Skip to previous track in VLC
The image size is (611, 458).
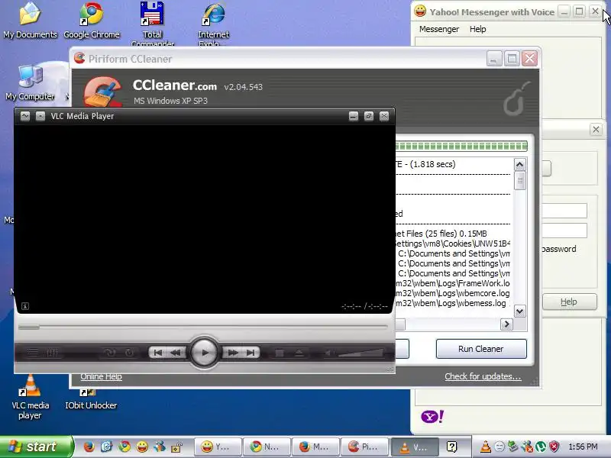pos(157,353)
